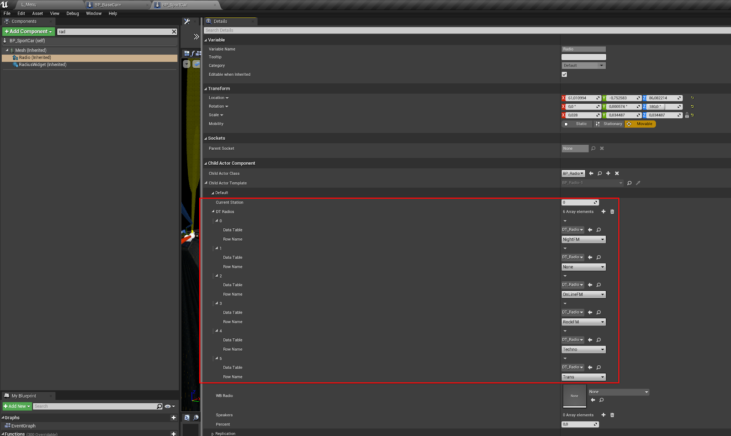The image size is (731, 436).
Task: Click the WB Radio asset thumbnail
Action: click(x=574, y=396)
